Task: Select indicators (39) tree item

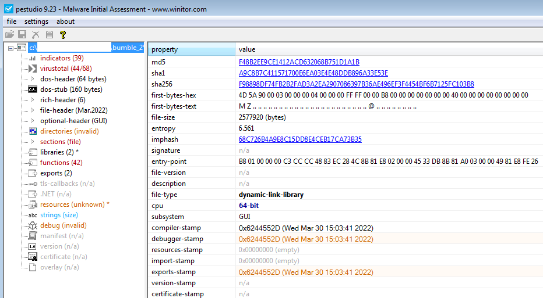Action: pyautogui.click(x=62, y=58)
